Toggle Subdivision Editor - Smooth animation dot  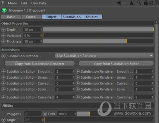tap(4, 72)
